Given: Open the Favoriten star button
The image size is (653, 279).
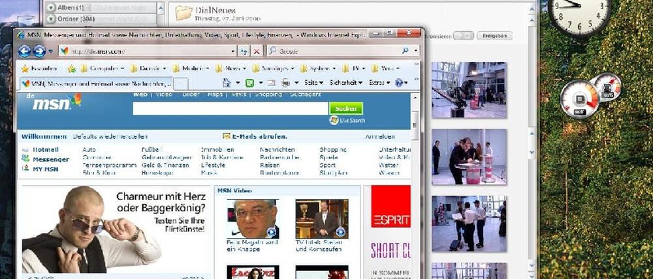Looking at the screenshot, I should 39,68.
